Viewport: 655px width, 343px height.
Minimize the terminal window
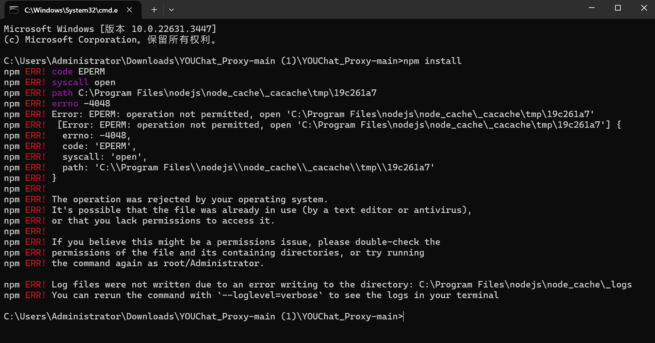coord(591,8)
